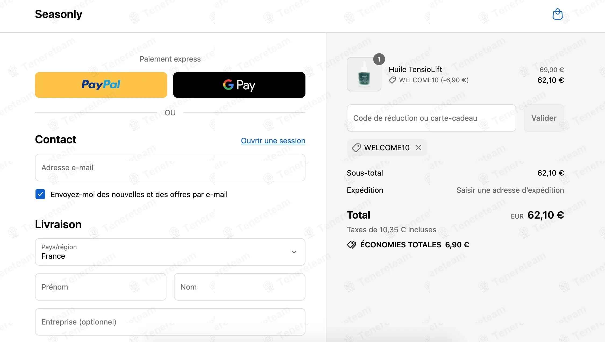605x342 pixels.
Task: Click the Seasonly store logo
Action: 59,14
